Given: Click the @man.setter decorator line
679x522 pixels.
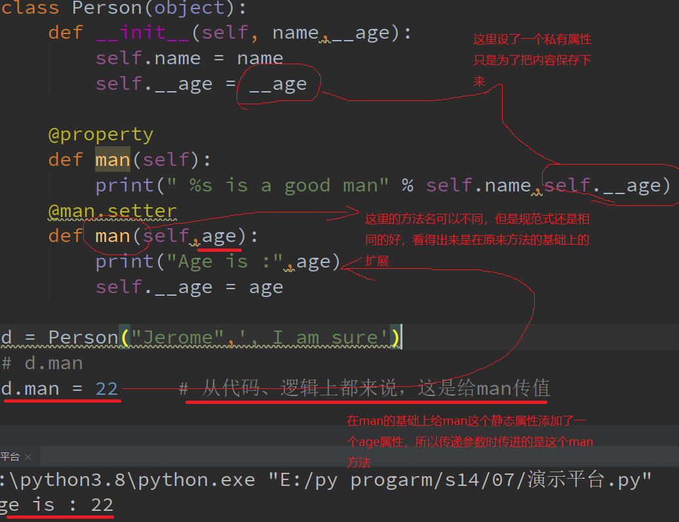Looking at the screenshot, I should 111,210.
